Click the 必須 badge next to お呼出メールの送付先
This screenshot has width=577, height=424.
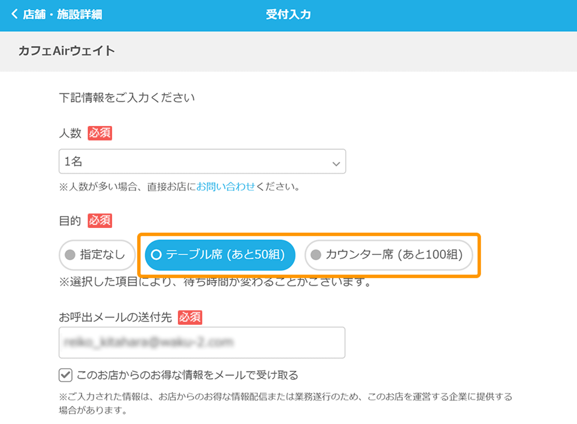(190, 317)
